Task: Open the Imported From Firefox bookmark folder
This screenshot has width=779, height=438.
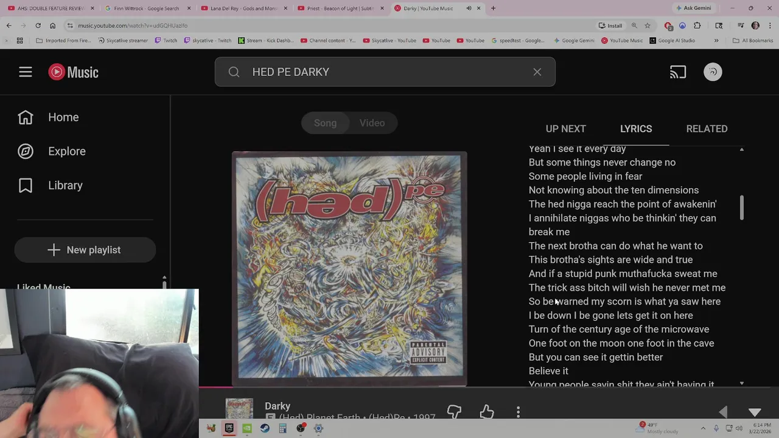Action: (63, 41)
